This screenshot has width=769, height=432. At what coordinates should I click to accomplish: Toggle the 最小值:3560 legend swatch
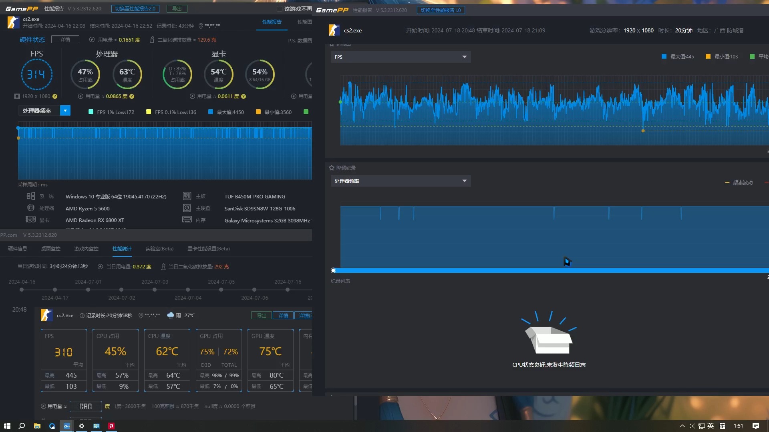pos(258,112)
